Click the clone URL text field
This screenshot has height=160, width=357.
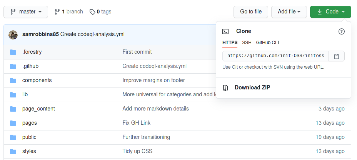tap(276, 56)
